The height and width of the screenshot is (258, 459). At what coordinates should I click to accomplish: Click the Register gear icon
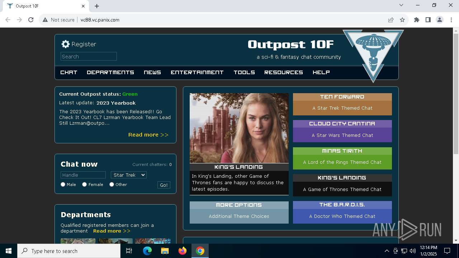(x=65, y=44)
